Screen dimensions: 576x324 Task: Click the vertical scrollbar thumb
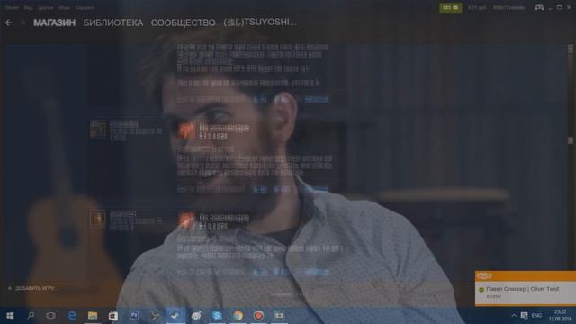pos(571,140)
